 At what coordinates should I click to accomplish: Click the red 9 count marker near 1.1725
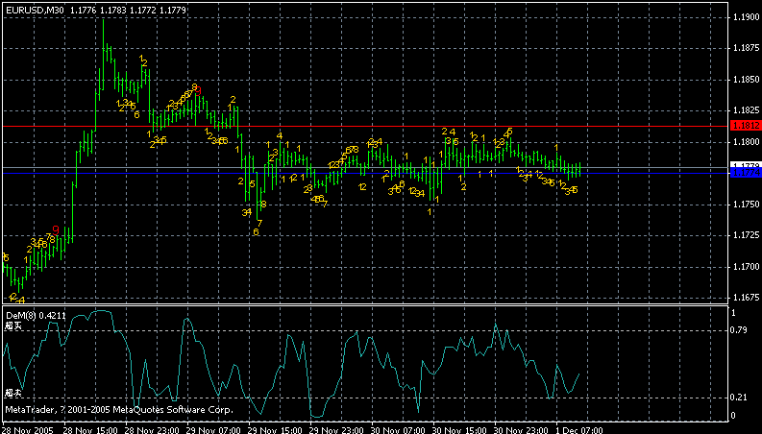[57, 229]
